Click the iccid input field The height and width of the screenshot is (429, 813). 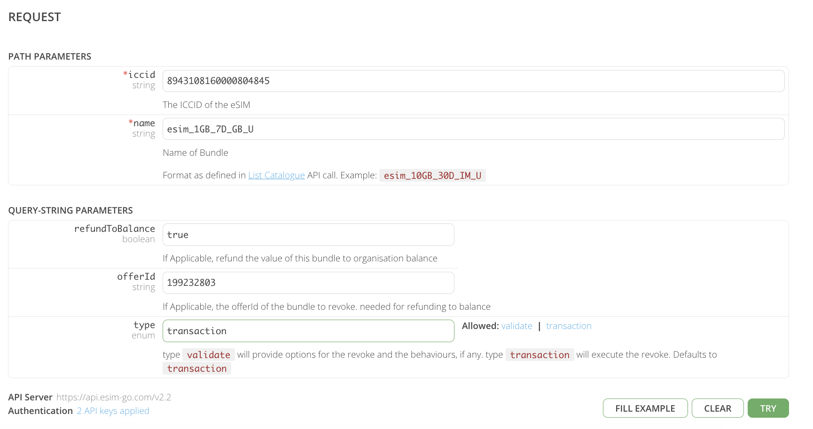(x=473, y=81)
